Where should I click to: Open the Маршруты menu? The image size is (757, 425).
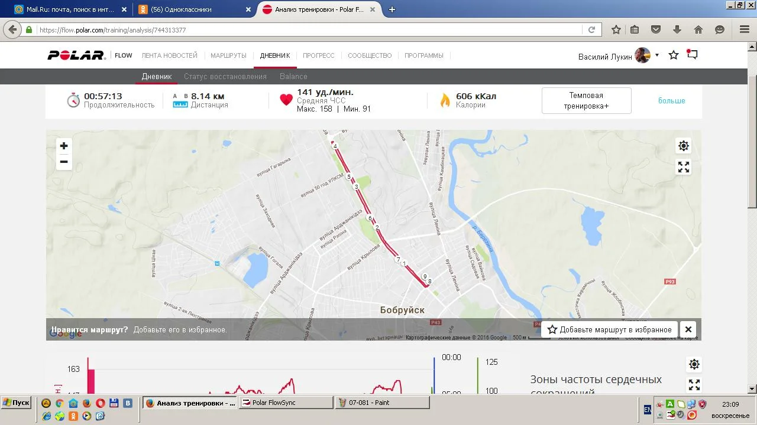point(228,55)
